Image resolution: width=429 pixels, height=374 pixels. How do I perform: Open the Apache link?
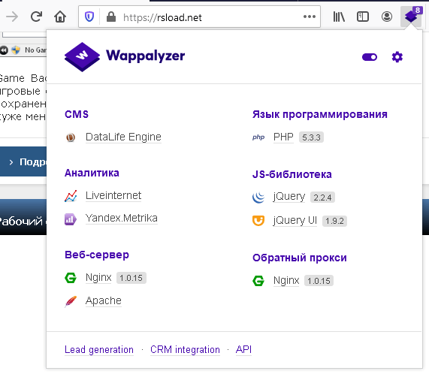(x=104, y=300)
